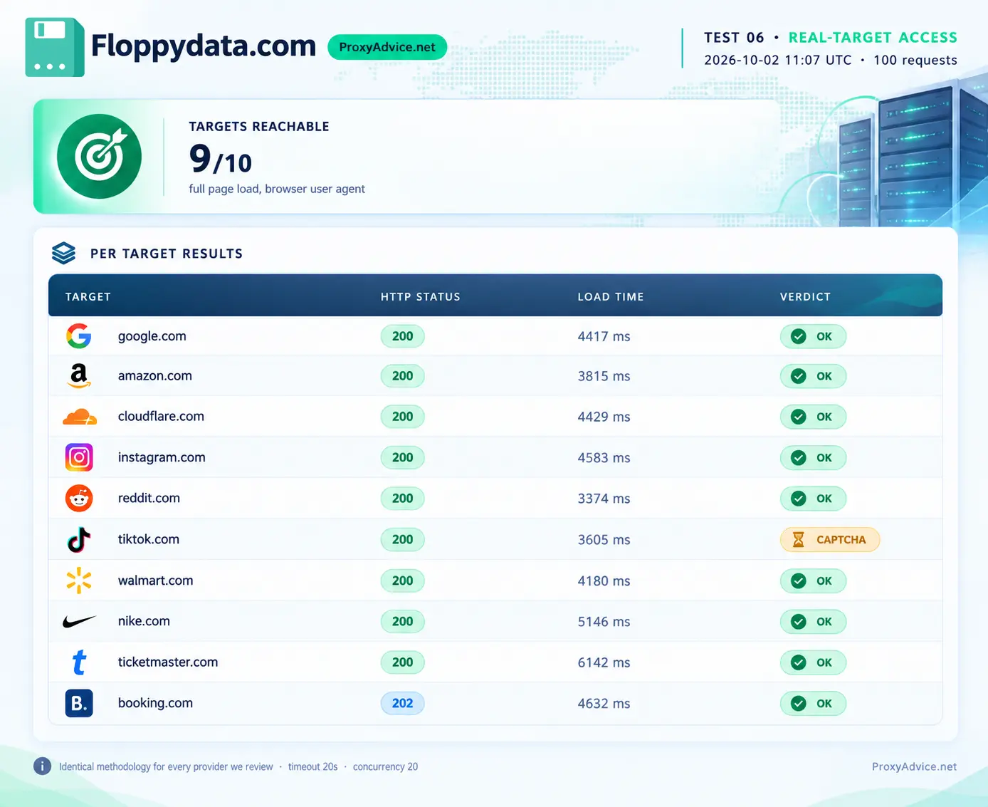
Task: Click the Floppydata floppy disk logo
Action: click(55, 47)
